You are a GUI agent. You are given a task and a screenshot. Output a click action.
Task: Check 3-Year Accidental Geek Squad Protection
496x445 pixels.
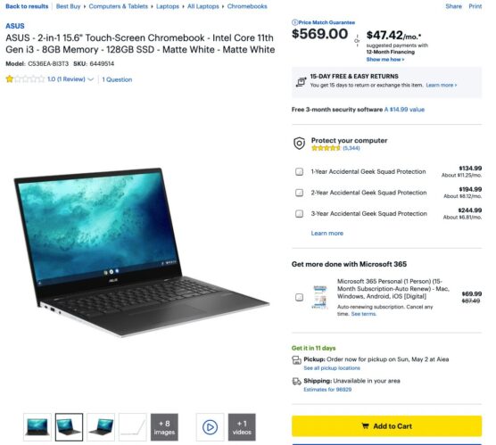click(299, 214)
